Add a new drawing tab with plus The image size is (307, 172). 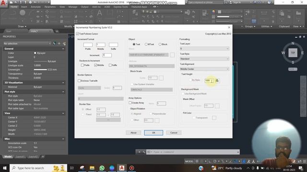tap(57, 31)
